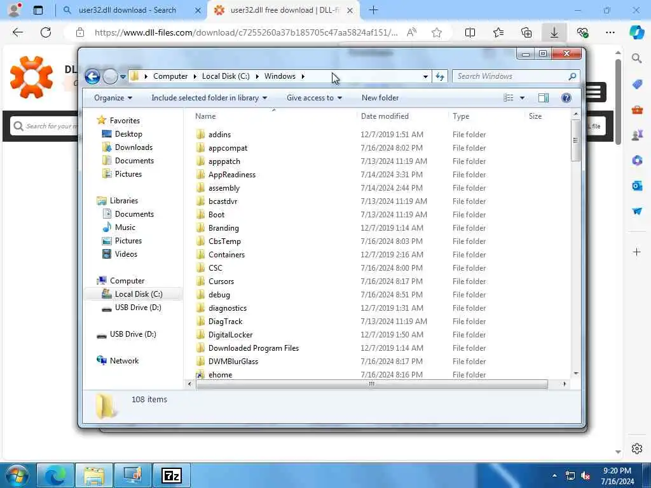The width and height of the screenshot is (651, 488).
Task: Open the Organize menu
Action: pos(113,98)
